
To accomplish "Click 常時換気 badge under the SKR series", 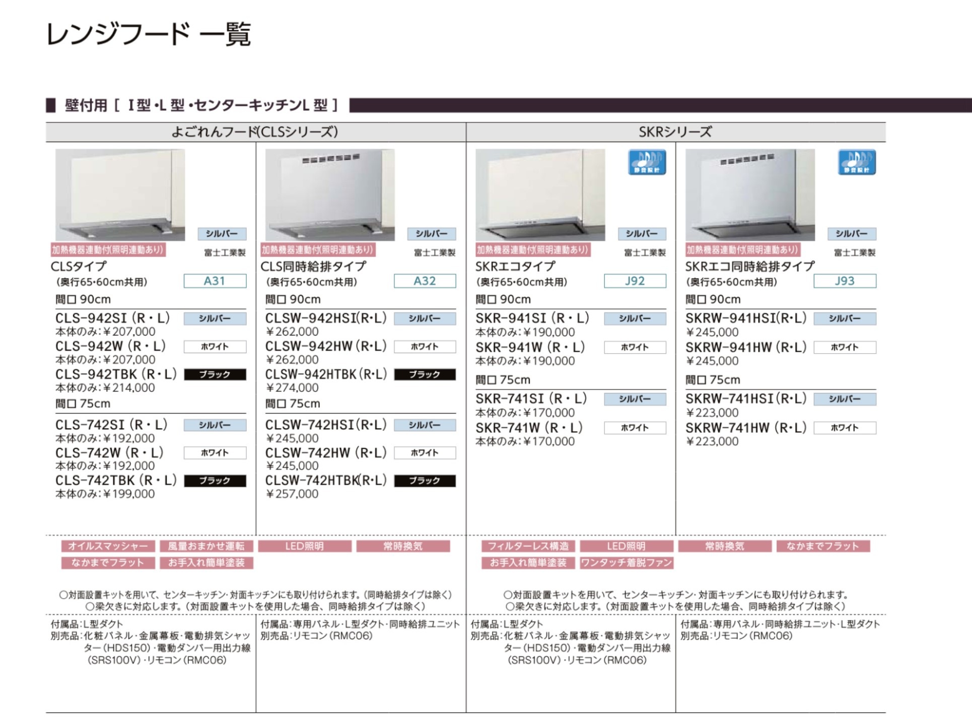I will (x=725, y=546).
